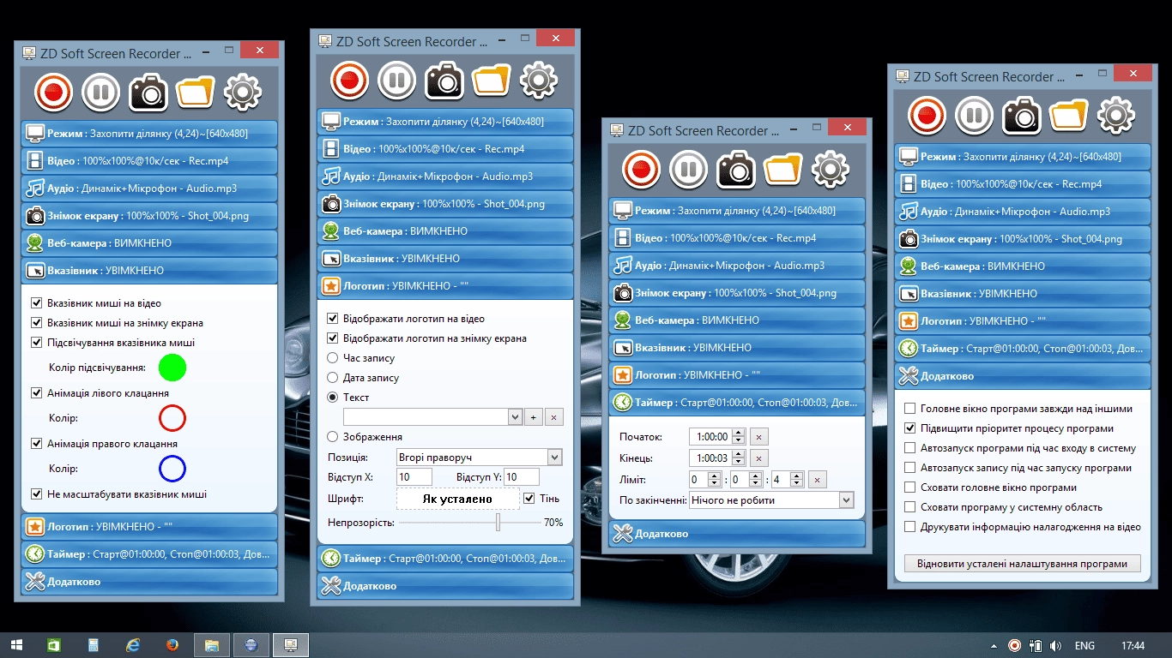Image resolution: width=1172 pixels, height=658 pixels.
Task: Open Відео tab in Вказівник-expanded window
Action: coord(149,161)
